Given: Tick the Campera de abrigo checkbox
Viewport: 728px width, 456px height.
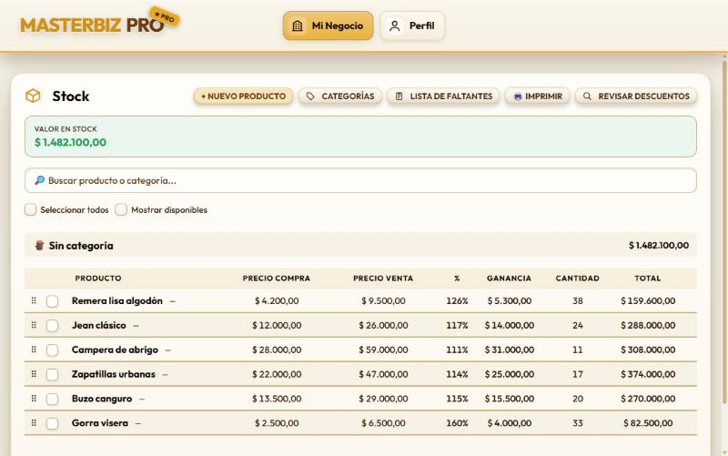Looking at the screenshot, I should coord(53,350).
